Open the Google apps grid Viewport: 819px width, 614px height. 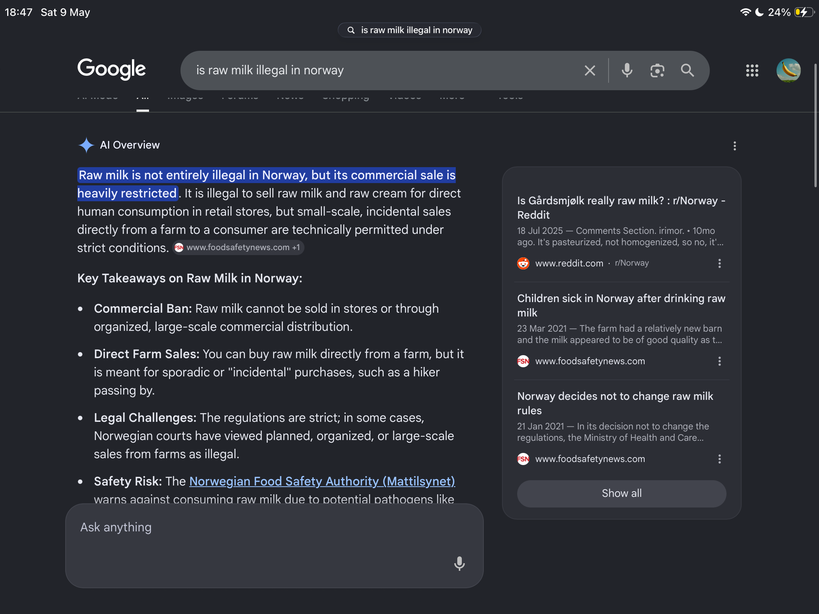pos(752,70)
